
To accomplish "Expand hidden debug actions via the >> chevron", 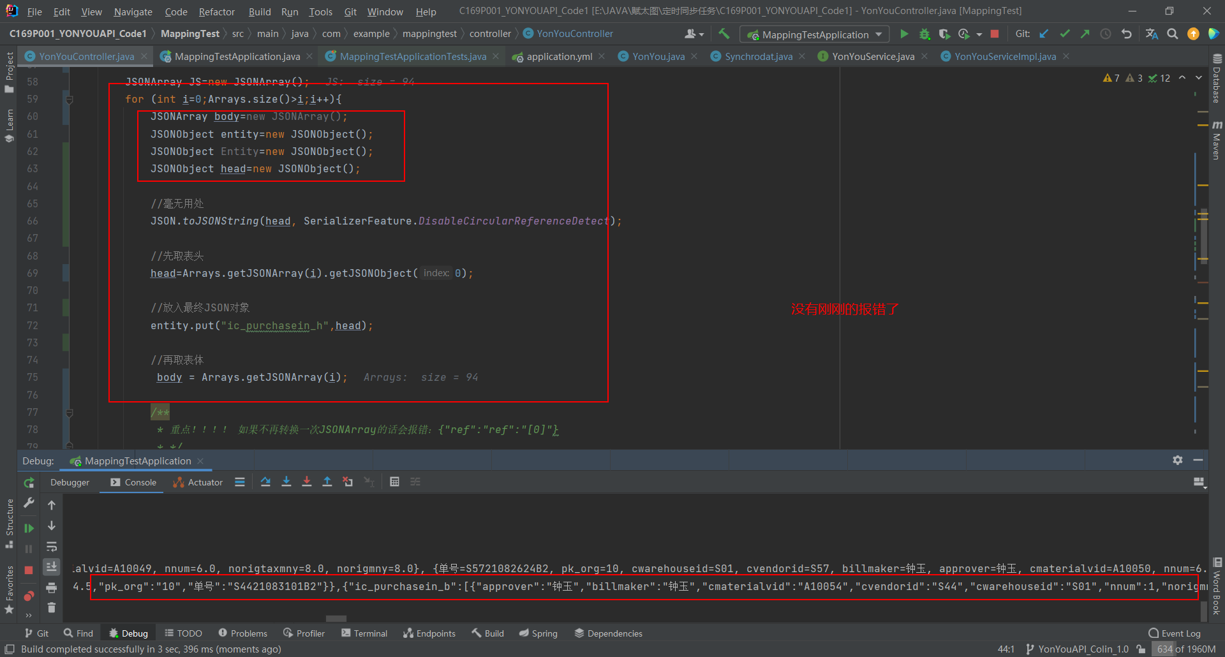I will click(28, 615).
